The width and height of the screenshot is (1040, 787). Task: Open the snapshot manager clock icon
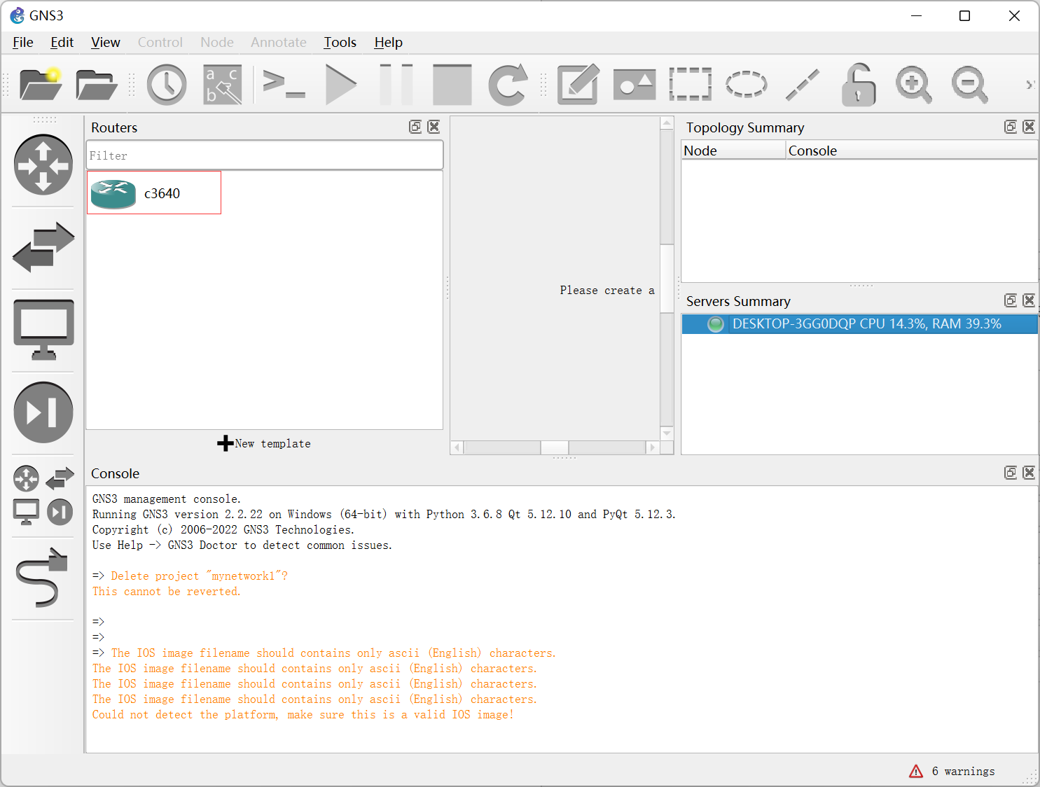167,85
